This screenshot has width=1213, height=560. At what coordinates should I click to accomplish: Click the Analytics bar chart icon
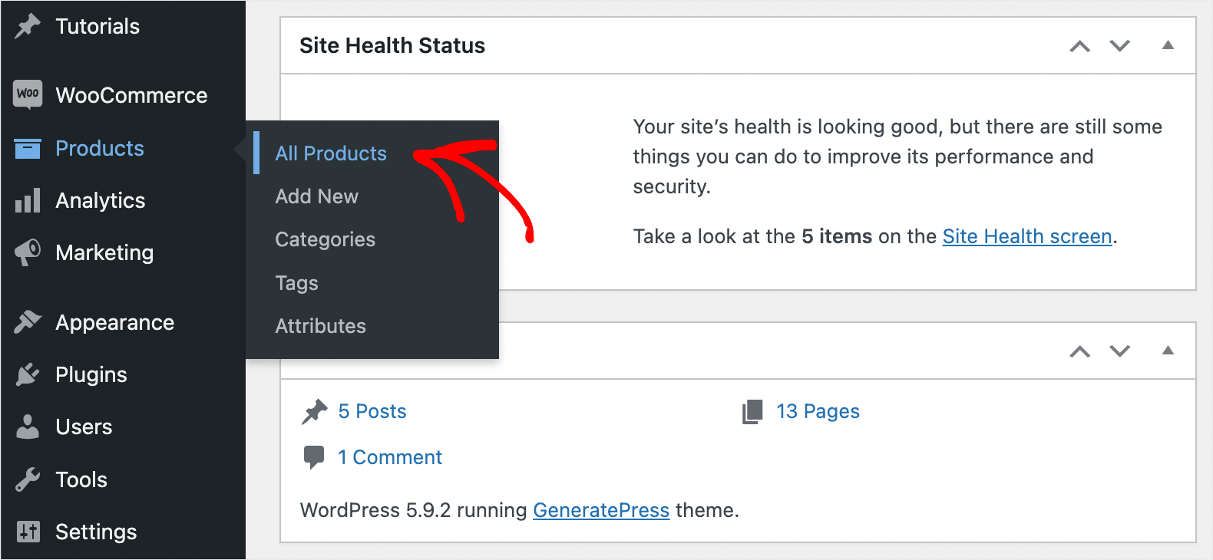coord(28,200)
